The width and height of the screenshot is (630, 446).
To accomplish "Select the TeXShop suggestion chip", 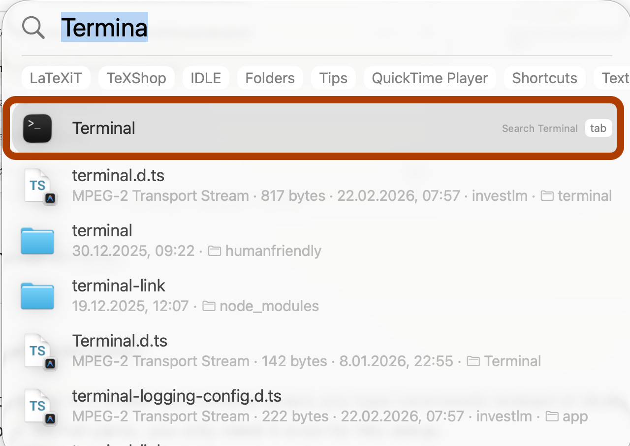I will [136, 78].
